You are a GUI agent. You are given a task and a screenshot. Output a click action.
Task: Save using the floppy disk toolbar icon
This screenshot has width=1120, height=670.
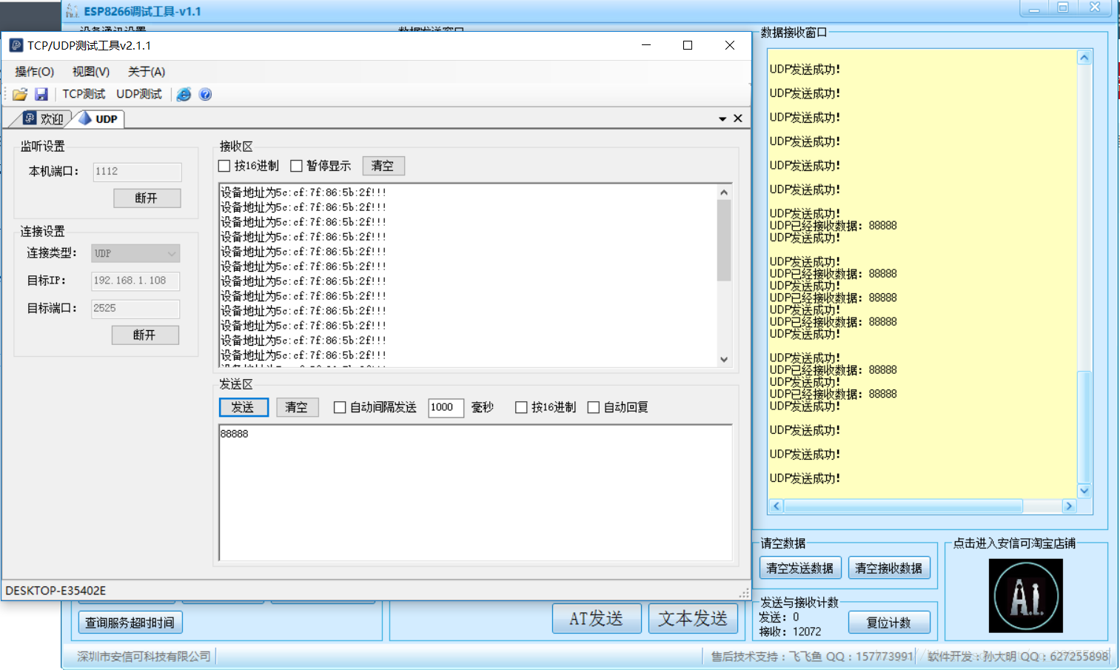(41, 94)
